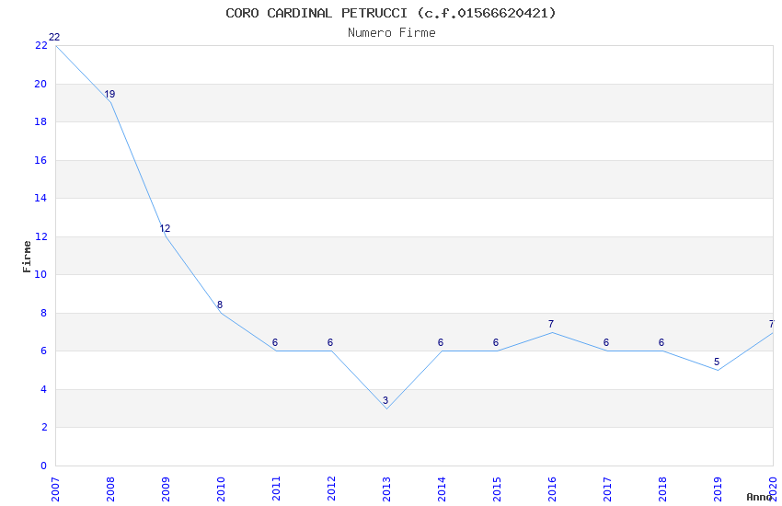Screen dimensions: 782x506
Task: Click the y-axis tick label 14
Action: coord(40,198)
